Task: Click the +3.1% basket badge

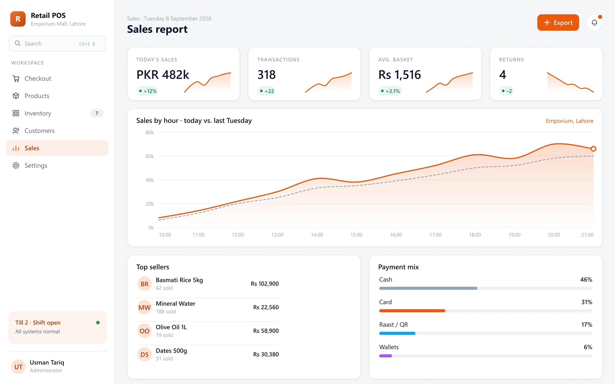Action: (390, 91)
